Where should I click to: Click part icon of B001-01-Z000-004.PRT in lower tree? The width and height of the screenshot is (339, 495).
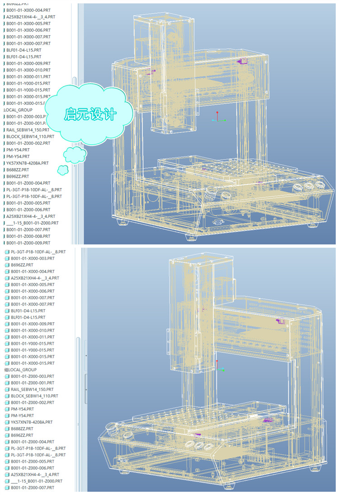[x=7, y=442]
